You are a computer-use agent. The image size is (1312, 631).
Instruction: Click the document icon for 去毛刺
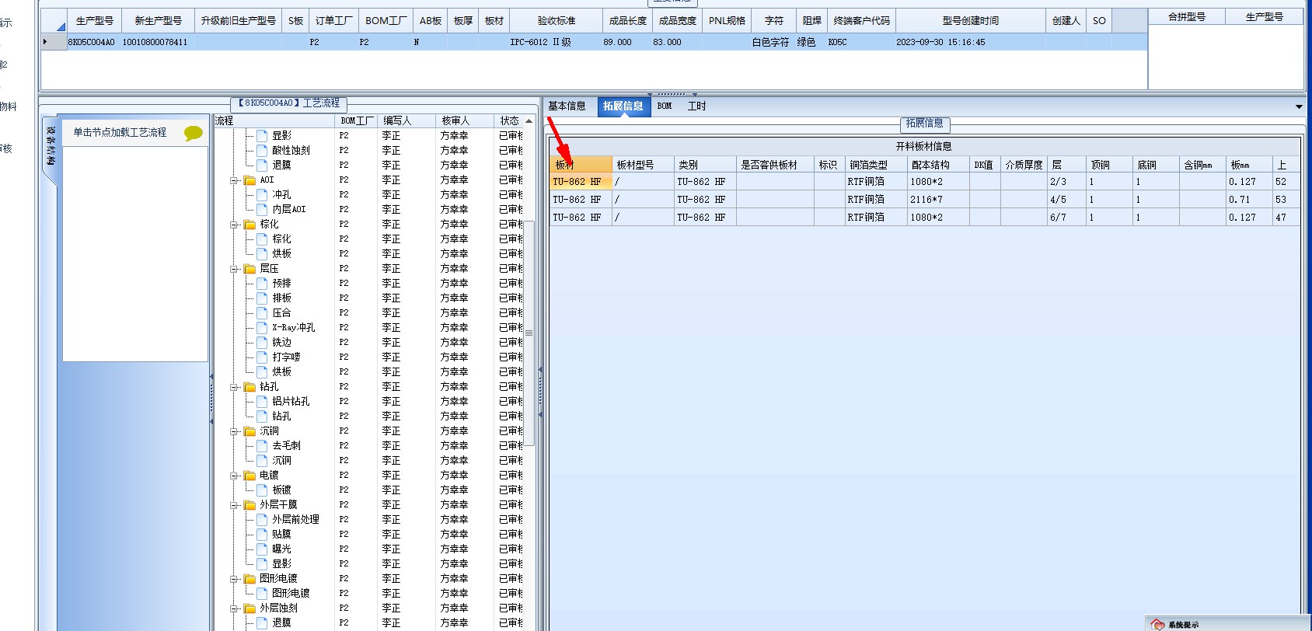pos(262,445)
